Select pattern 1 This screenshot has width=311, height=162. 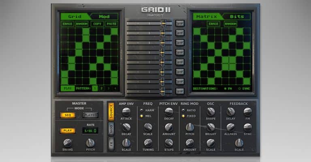(95, 88)
